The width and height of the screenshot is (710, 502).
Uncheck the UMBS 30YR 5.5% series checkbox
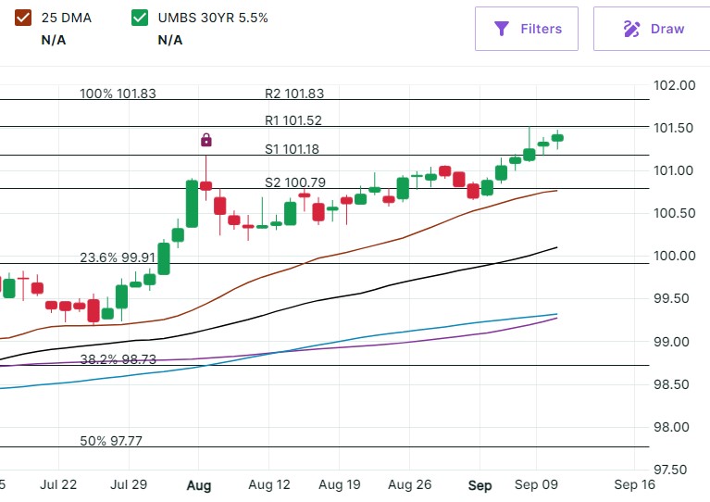140,18
